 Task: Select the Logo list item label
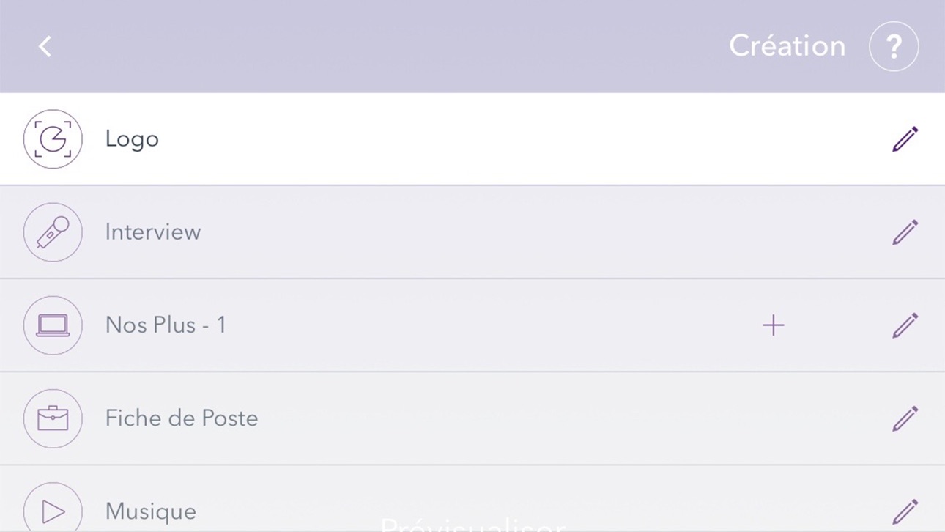coord(132,139)
